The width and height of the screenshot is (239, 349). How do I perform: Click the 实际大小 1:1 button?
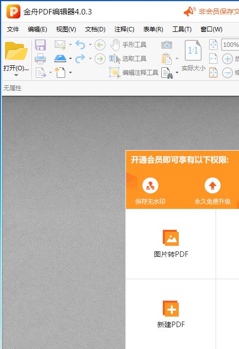pyautogui.click(x=193, y=56)
